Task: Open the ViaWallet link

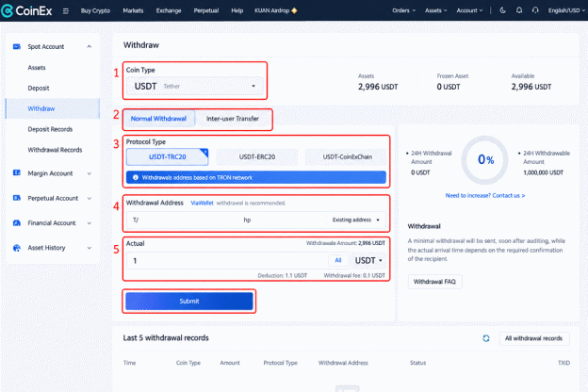Action: (x=202, y=203)
